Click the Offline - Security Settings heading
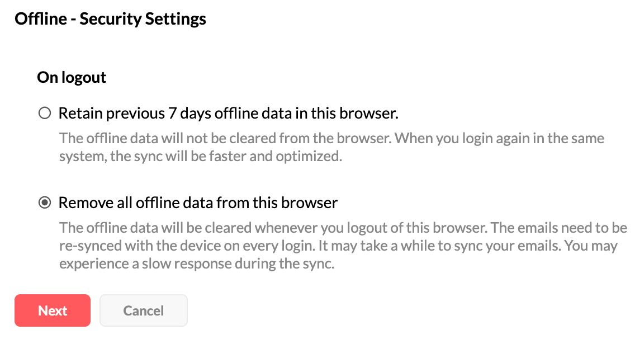The width and height of the screenshot is (635, 339). 110,19
